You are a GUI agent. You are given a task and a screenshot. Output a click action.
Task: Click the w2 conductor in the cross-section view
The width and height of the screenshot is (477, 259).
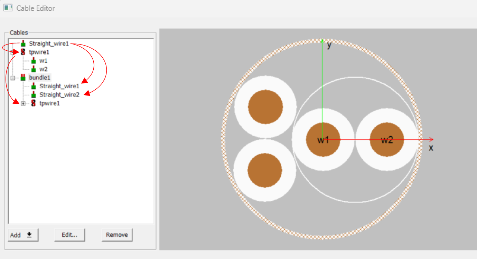coord(386,139)
